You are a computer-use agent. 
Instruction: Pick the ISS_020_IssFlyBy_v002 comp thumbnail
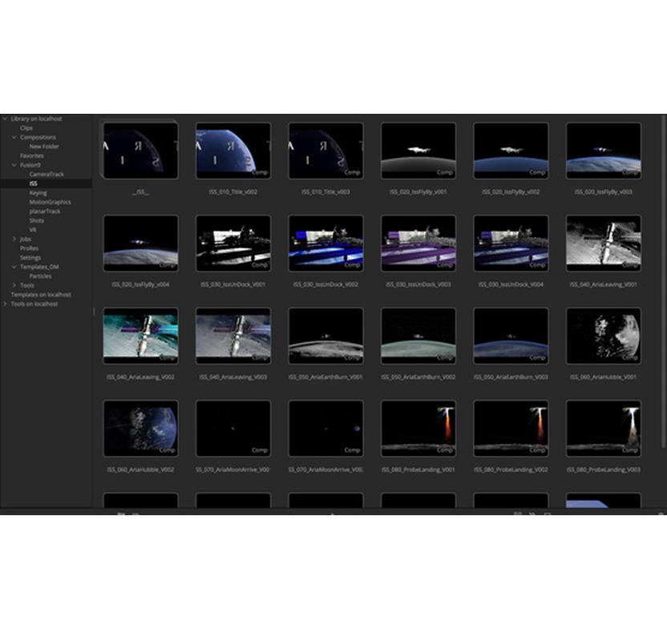[x=511, y=151]
